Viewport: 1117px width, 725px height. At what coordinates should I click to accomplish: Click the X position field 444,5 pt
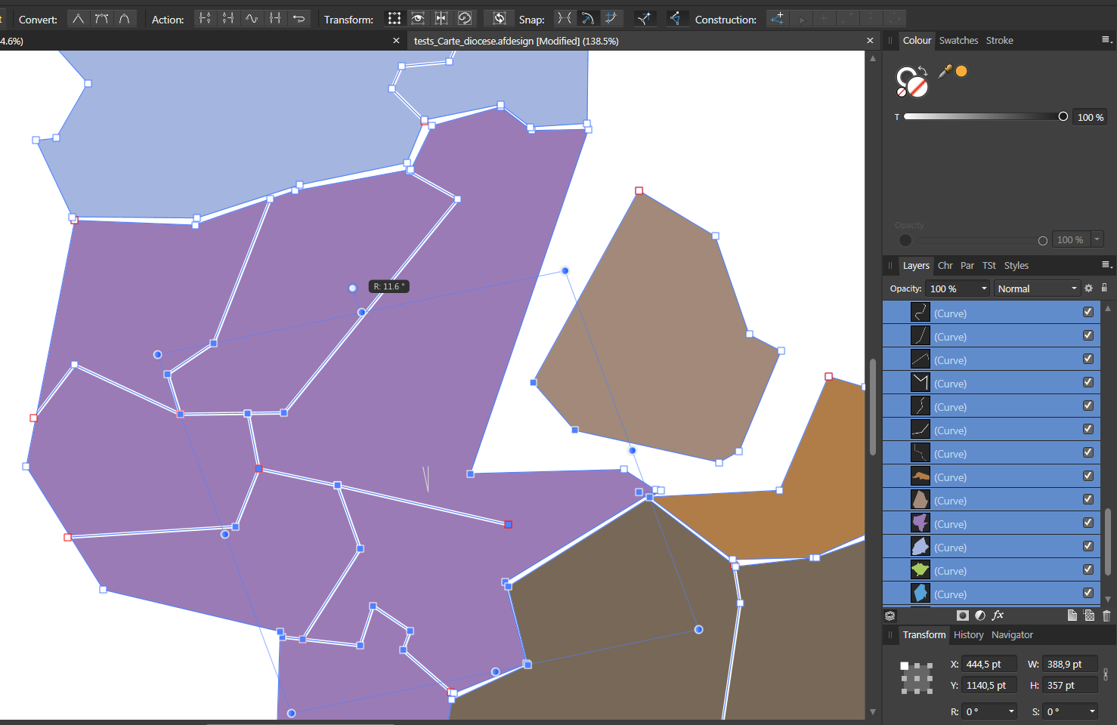pos(989,664)
